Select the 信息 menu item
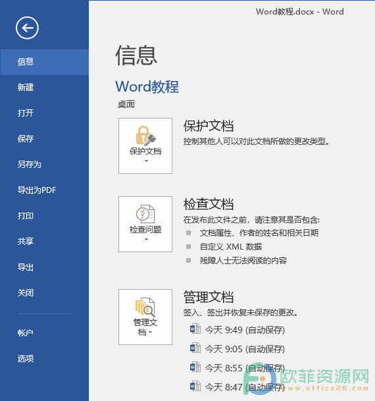 pos(45,62)
